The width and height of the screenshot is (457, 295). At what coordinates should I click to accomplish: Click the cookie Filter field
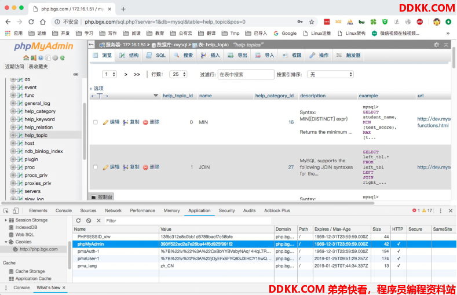pos(188,221)
